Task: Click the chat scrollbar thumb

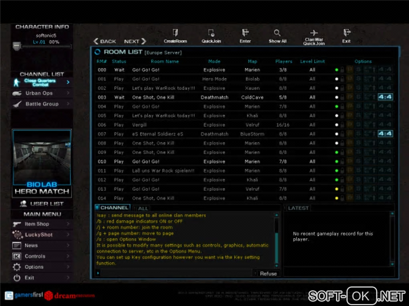Action: tap(277, 248)
